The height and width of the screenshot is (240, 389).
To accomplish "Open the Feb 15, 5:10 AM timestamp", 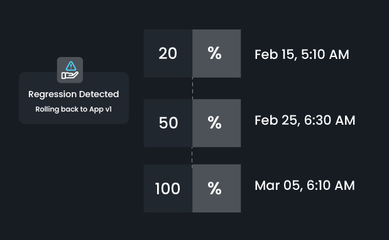I will click(302, 55).
